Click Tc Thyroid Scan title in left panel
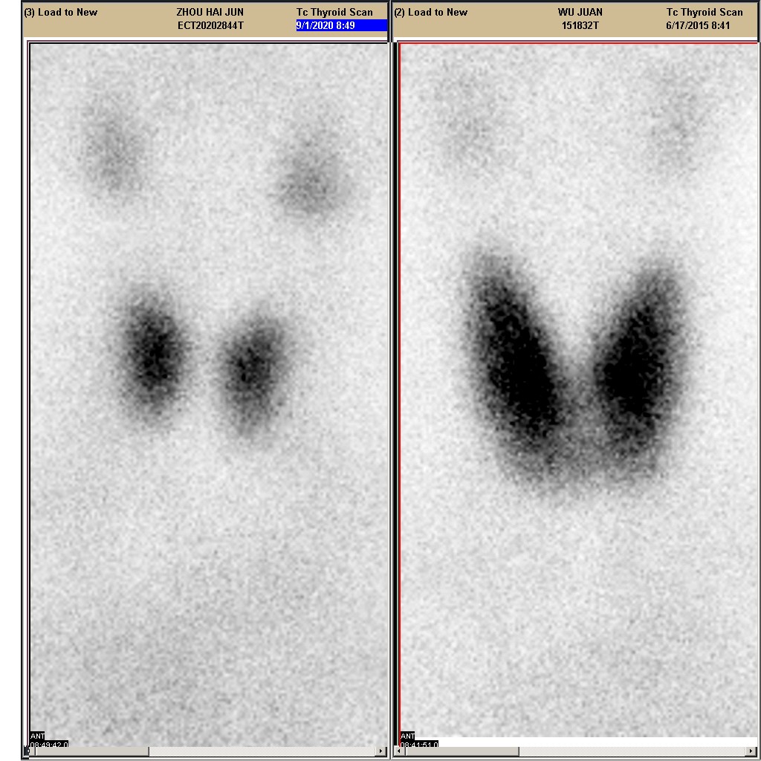 click(335, 12)
